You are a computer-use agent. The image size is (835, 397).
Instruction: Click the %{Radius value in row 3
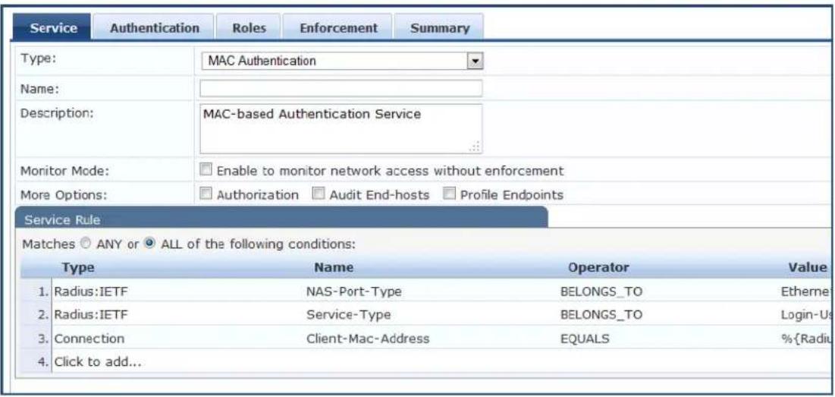(805, 339)
